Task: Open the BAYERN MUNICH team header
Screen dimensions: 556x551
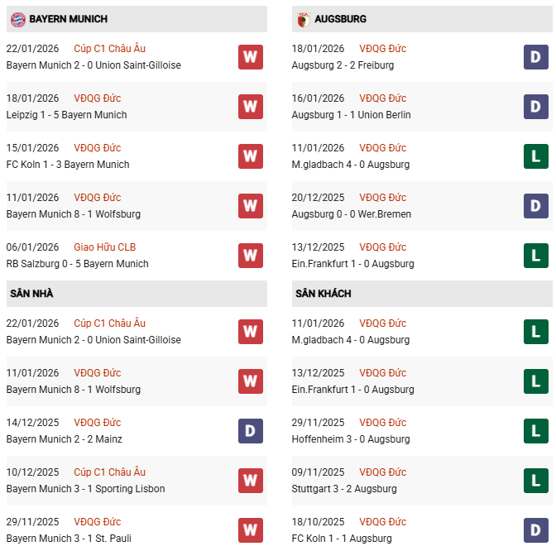Action: [68, 18]
